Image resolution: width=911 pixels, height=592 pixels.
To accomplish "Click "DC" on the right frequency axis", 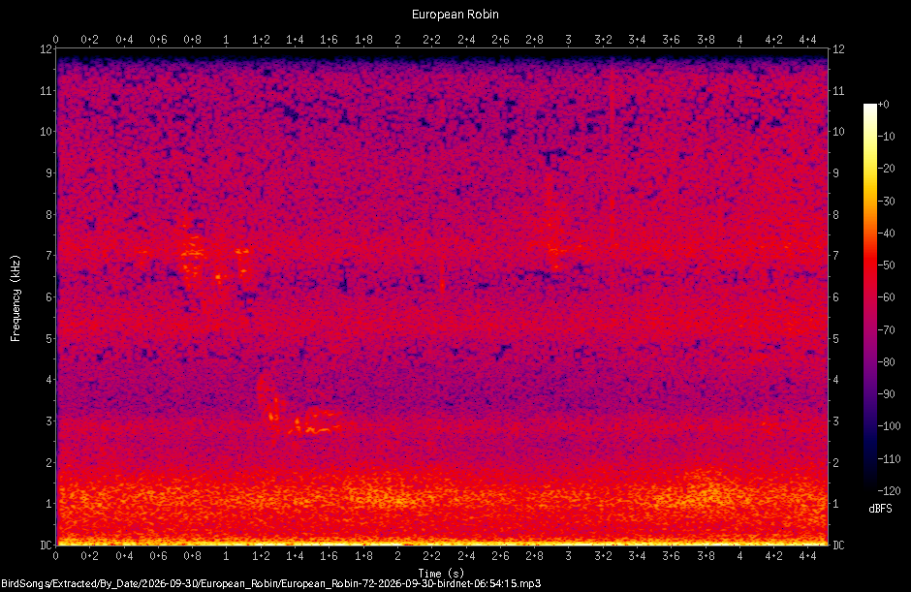I will coord(838,545).
